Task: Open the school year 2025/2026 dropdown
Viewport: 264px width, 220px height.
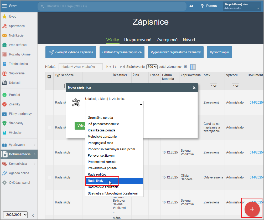Action: 15,215
